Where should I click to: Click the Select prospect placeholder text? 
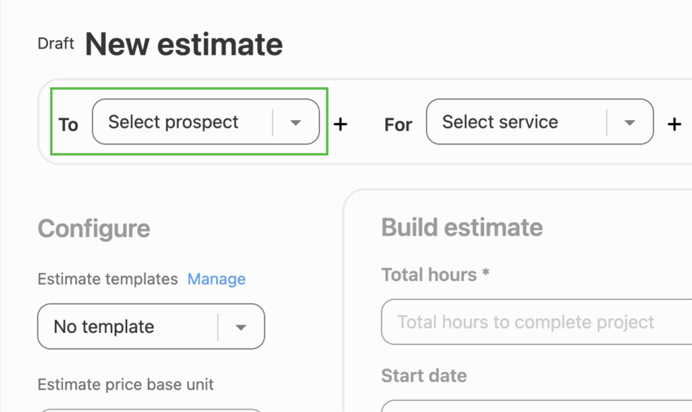pos(174,122)
